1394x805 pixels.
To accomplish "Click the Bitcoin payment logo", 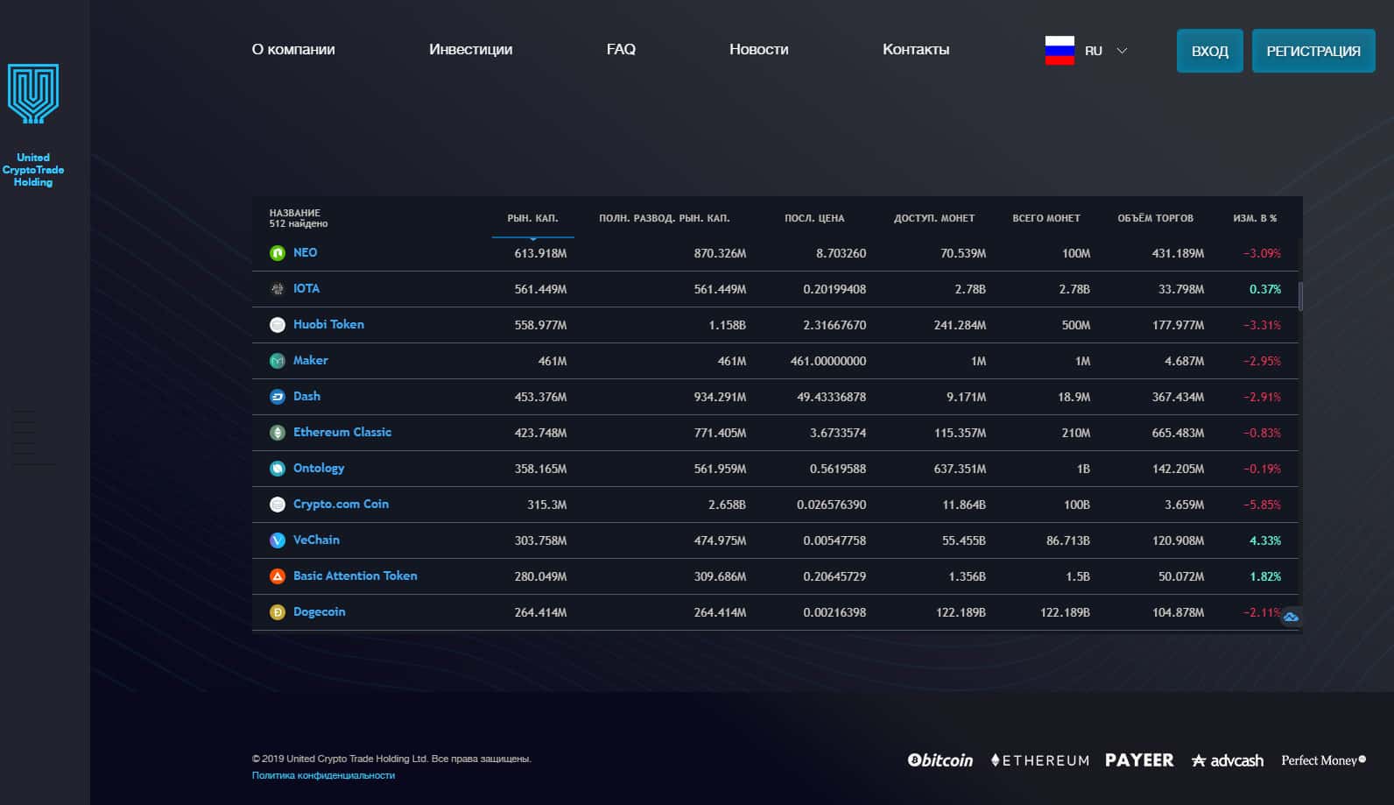I will [x=940, y=760].
